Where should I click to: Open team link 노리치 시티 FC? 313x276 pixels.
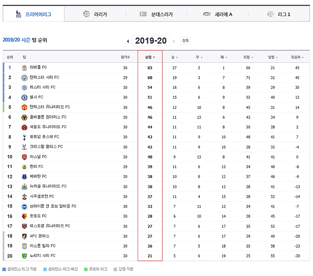coord(43,256)
